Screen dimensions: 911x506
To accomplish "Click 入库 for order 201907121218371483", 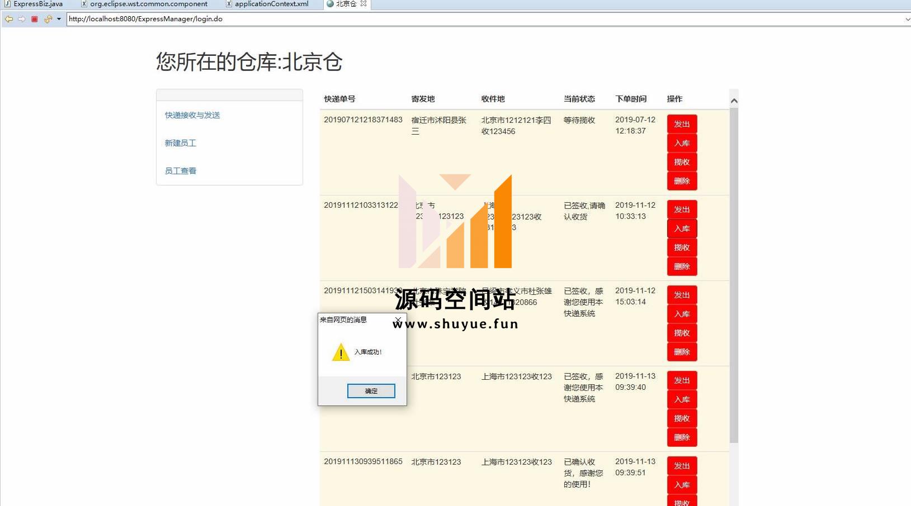I will pyautogui.click(x=682, y=143).
